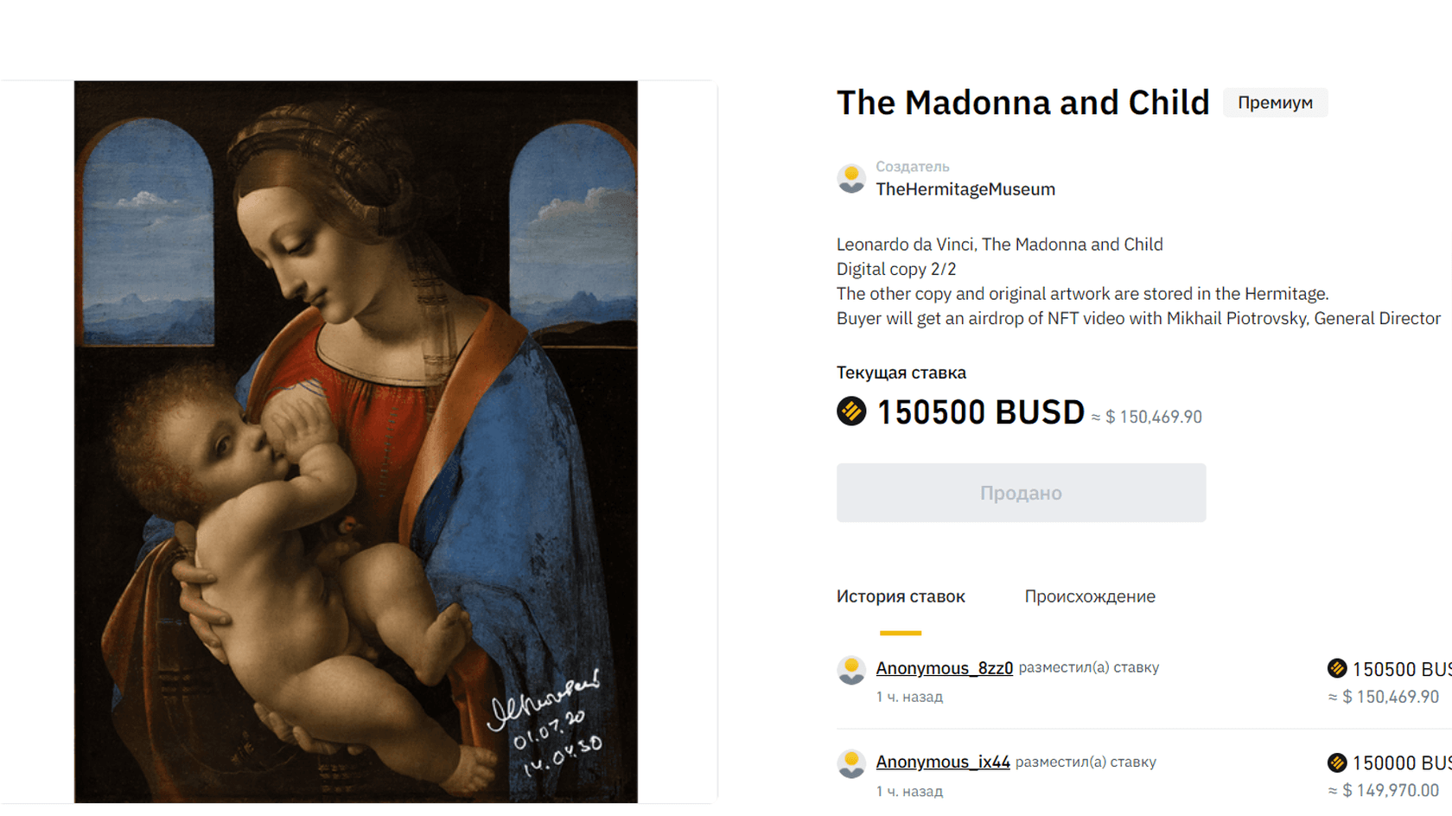
Task: Click Anonymous_ix44 bidder avatar icon
Action: click(851, 763)
